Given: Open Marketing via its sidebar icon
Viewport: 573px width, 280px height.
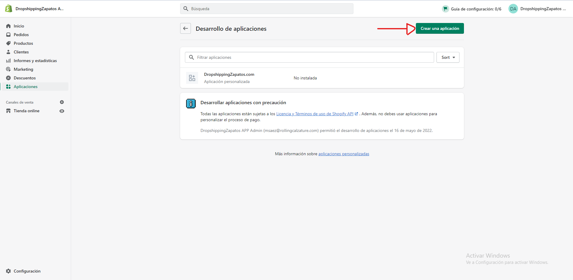Looking at the screenshot, I should pyautogui.click(x=8, y=69).
